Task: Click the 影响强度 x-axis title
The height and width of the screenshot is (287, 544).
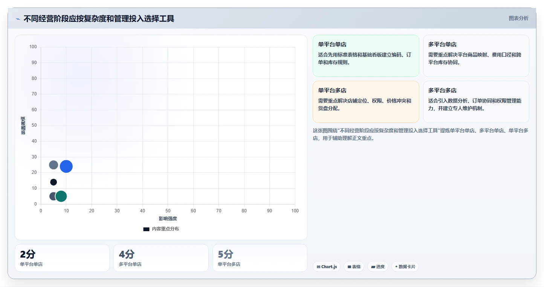Action: (x=168, y=219)
